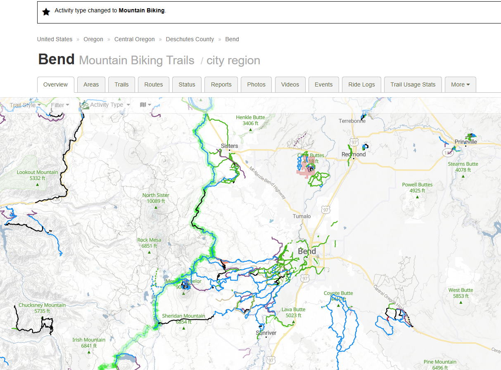Viewport: 501px width, 370px height.
Task: Click the US 97 shield near Tumalo
Action: [326, 210]
